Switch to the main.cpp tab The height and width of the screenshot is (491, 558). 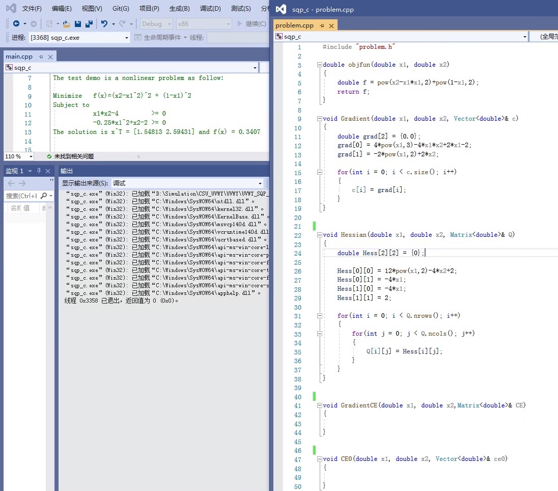click(x=19, y=57)
